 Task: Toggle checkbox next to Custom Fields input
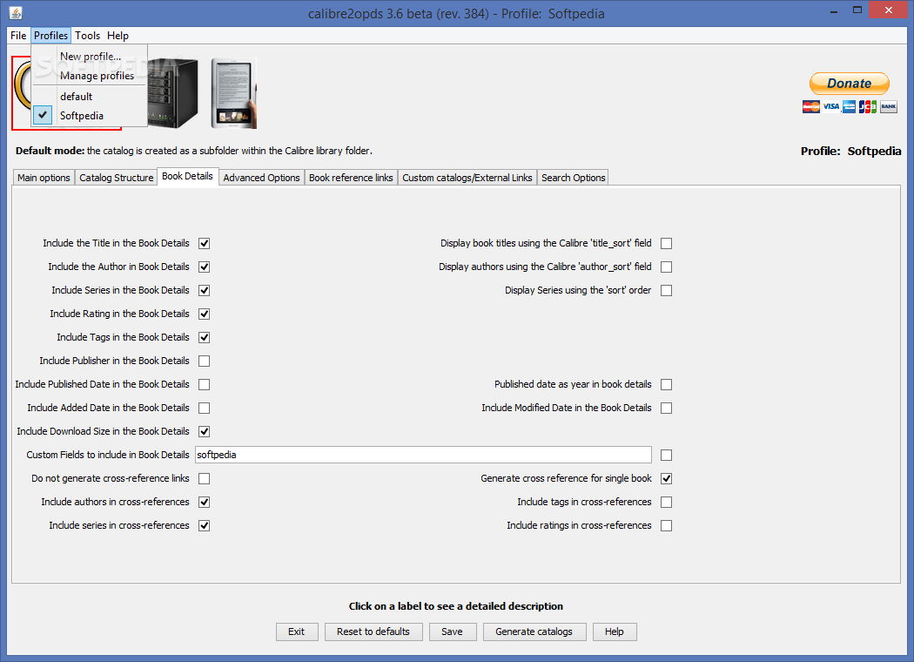click(x=666, y=455)
